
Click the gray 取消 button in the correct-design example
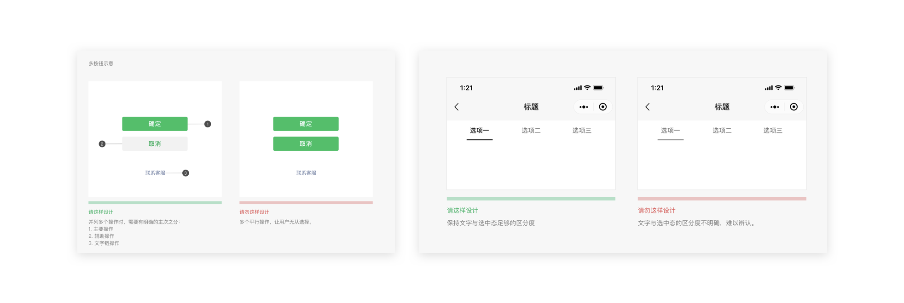pyautogui.click(x=155, y=144)
